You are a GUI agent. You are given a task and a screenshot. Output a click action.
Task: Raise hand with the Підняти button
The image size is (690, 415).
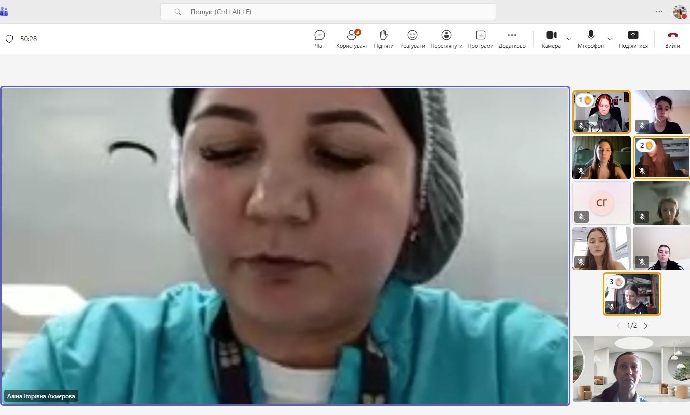tap(384, 39)
